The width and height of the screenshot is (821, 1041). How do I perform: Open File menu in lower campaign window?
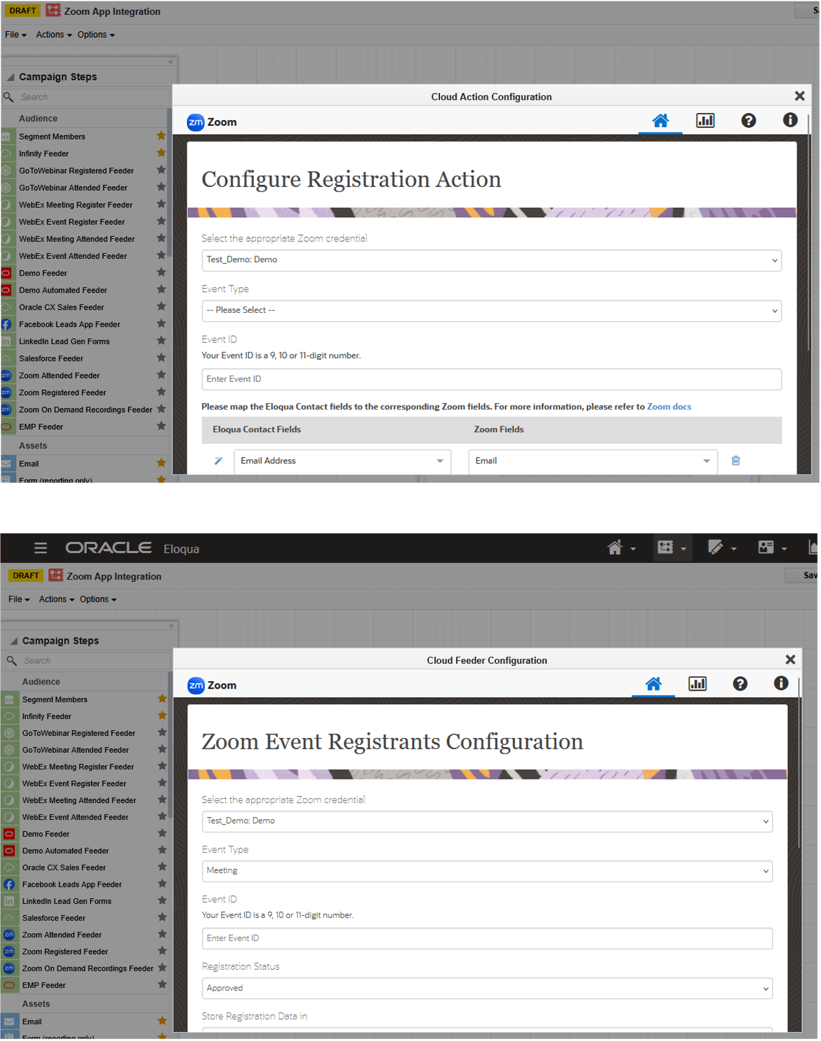[19, 600]
